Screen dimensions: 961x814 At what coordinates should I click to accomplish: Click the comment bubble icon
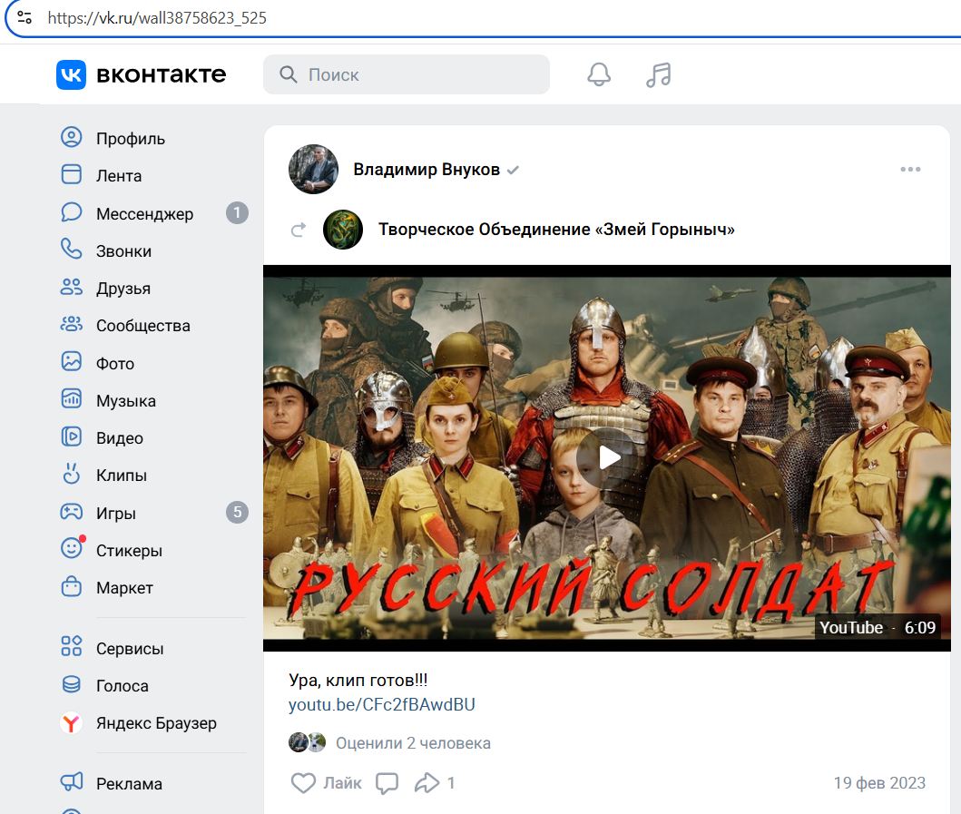pyautogui.click(x=387, y=783)
